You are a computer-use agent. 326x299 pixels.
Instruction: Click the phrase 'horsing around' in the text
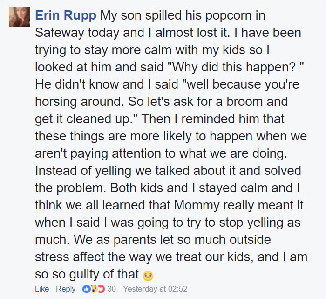[x=78, y=102]
